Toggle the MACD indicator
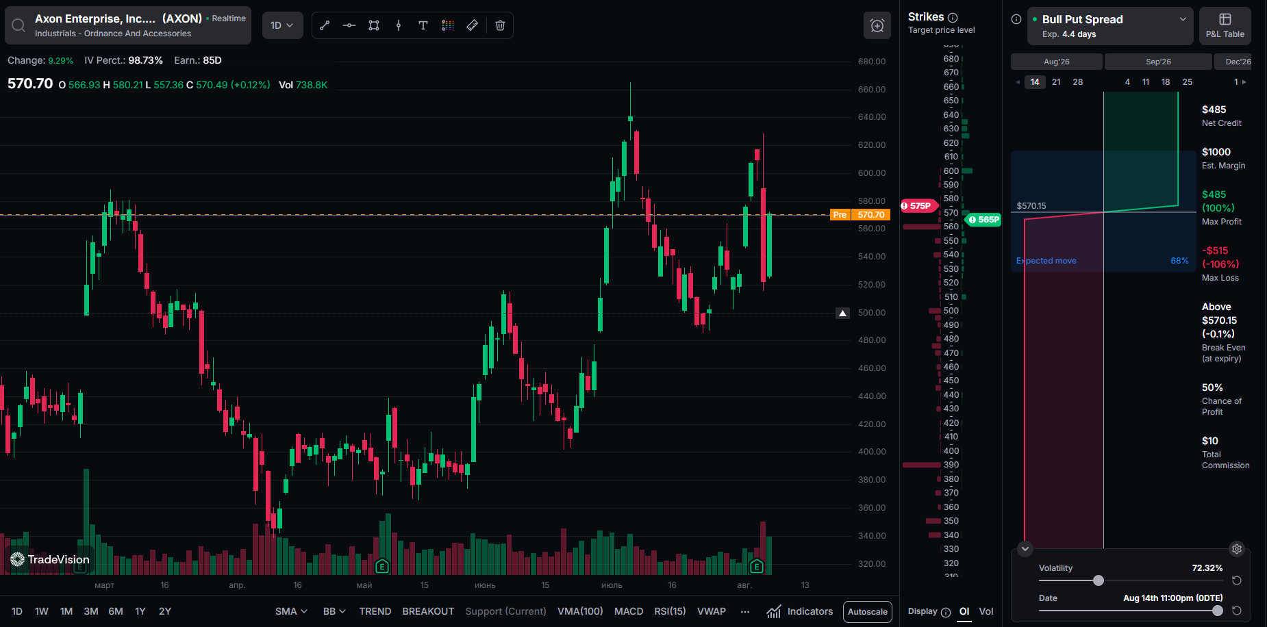 coord(629,611)
